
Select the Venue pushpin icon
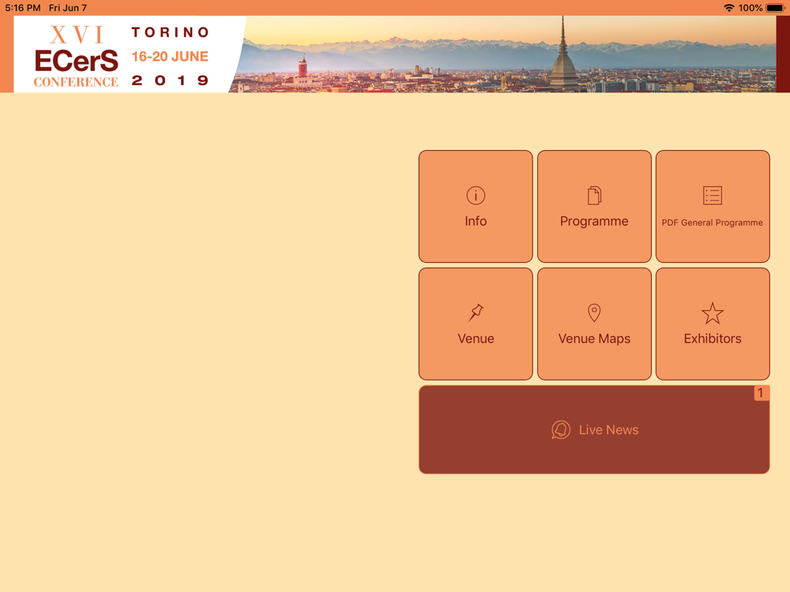(476, 313)
